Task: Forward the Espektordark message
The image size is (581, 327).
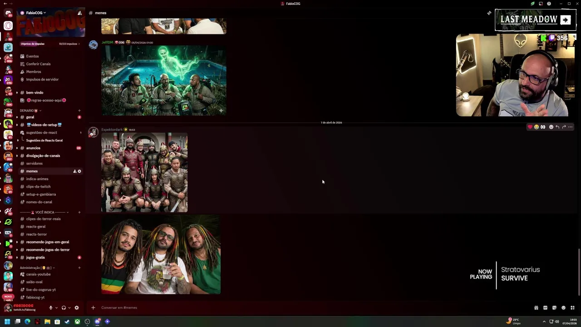Action: tap(564, 127)
